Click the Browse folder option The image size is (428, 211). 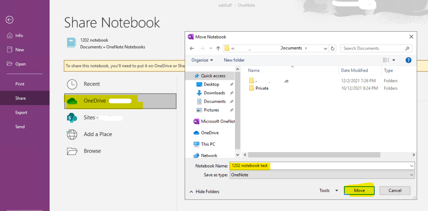tap(84, 151)
